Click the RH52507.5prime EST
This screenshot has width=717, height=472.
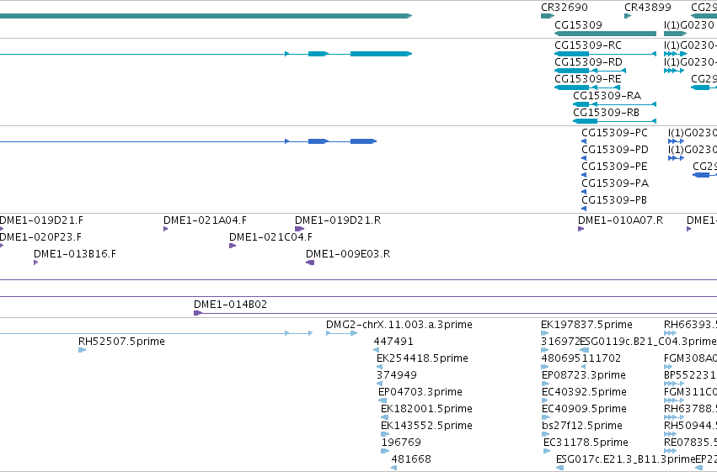121,342
